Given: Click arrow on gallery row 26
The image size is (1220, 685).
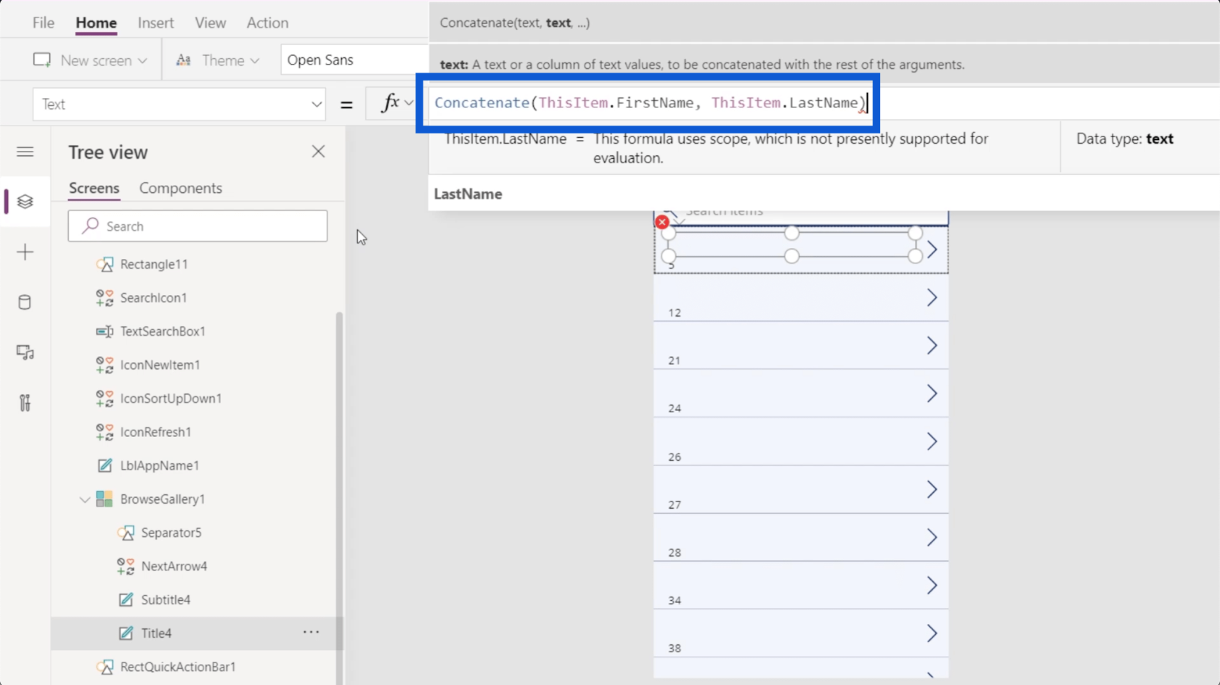Looking at the screenshot, I should (932, 441).
